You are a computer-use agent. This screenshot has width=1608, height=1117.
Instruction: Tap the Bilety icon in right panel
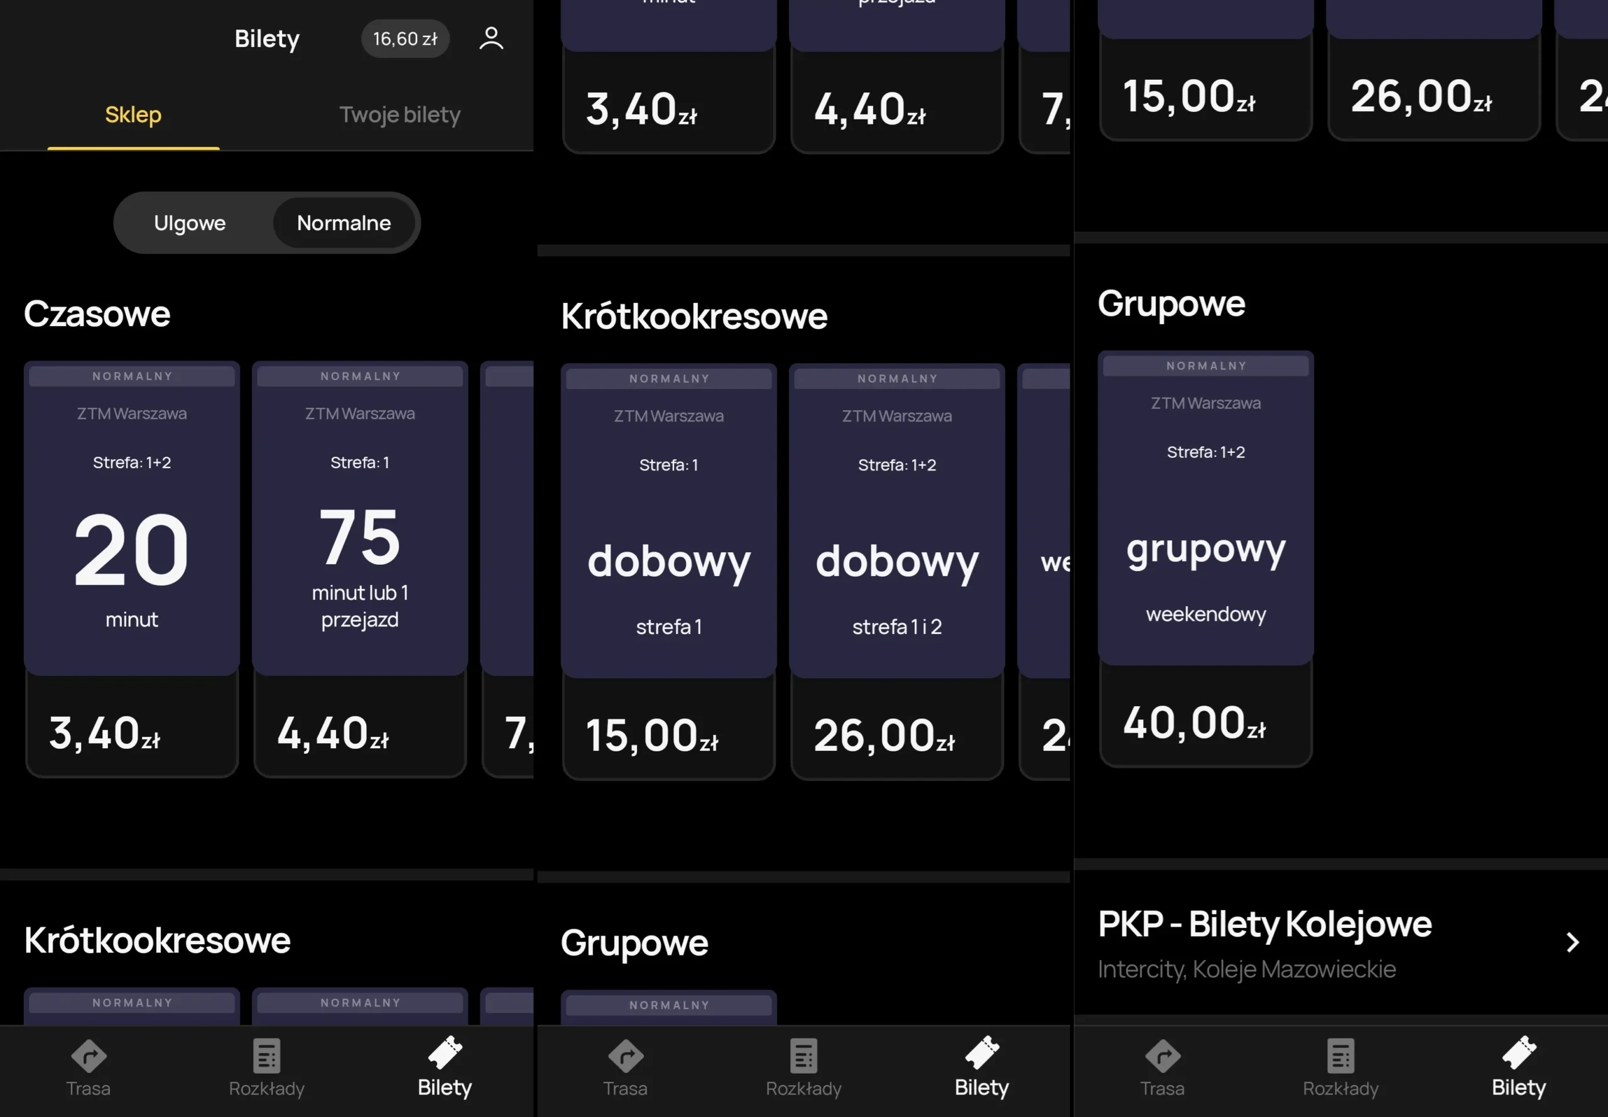pyautogui.click(x=1518, y=1054)
